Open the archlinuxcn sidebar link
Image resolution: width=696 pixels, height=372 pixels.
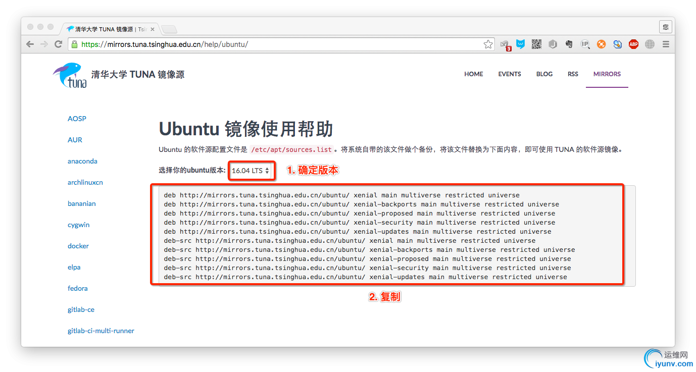coord(85,182)
